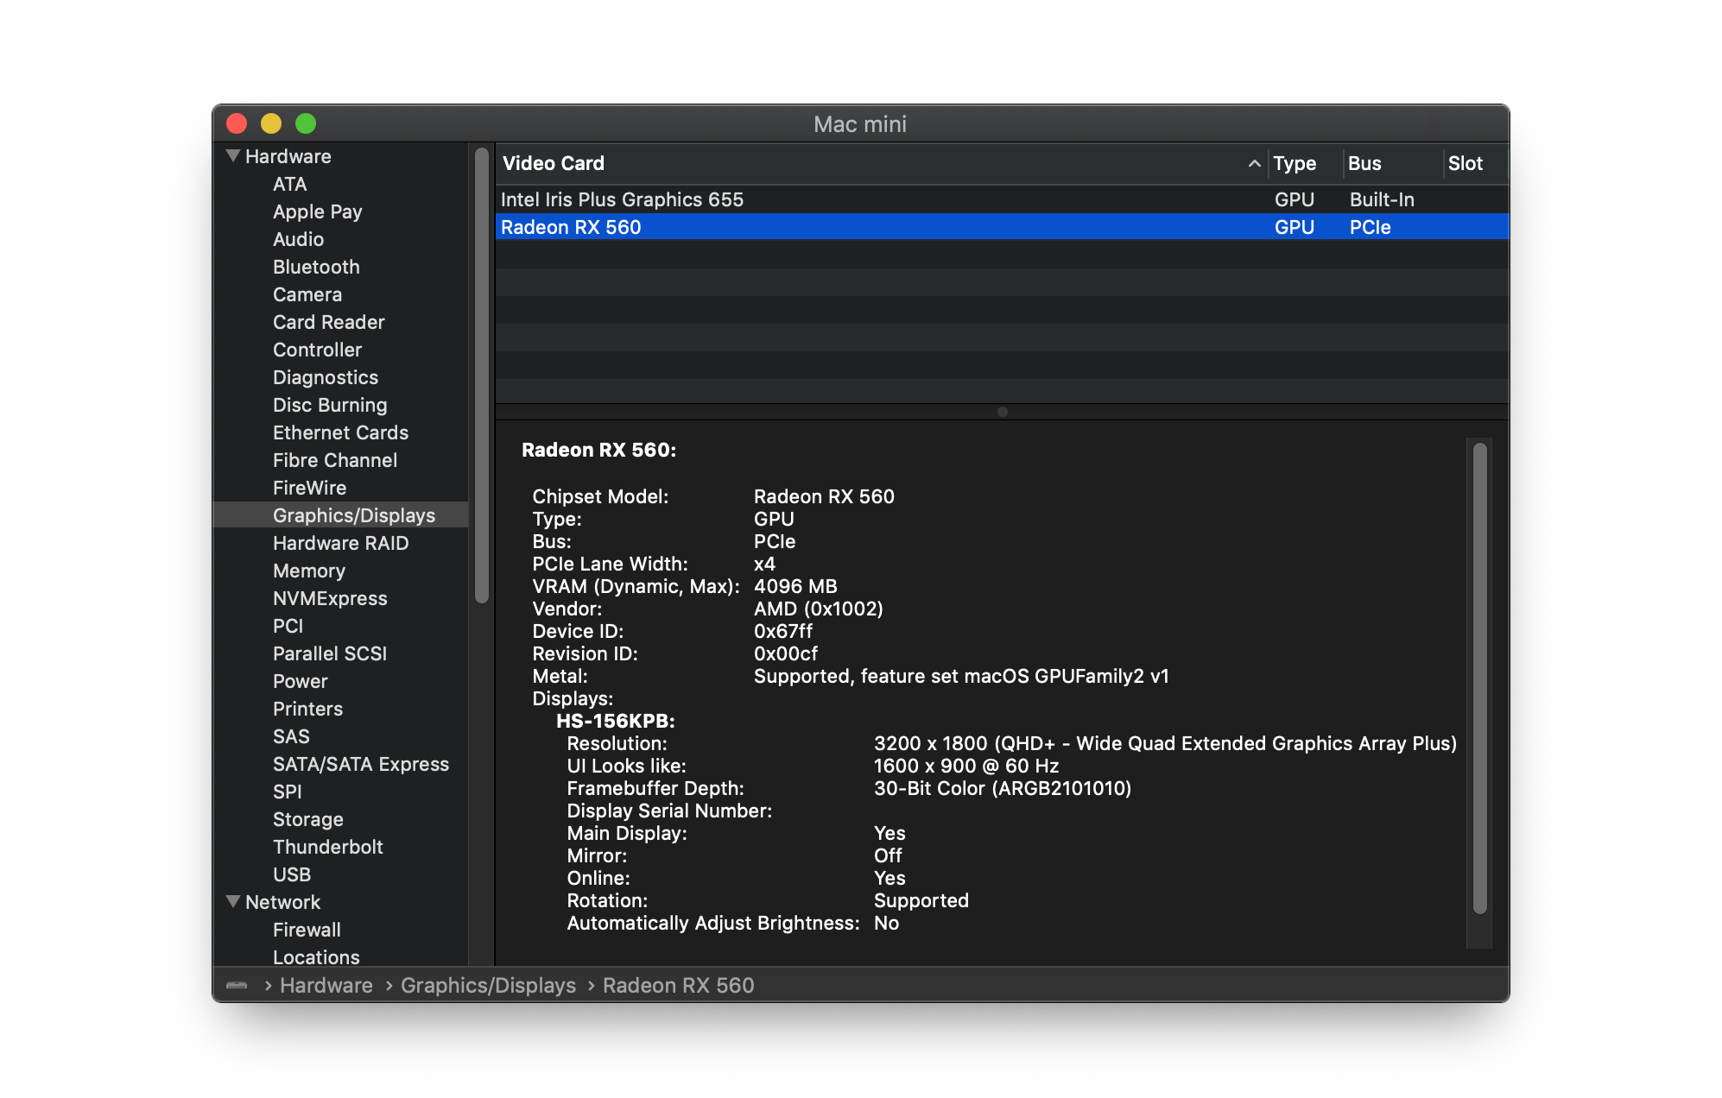Click Graphics/Displays in the bottom path bar
This screenshot has height=1098, width=1722.
pyautogui.click(x=488, y=985)
